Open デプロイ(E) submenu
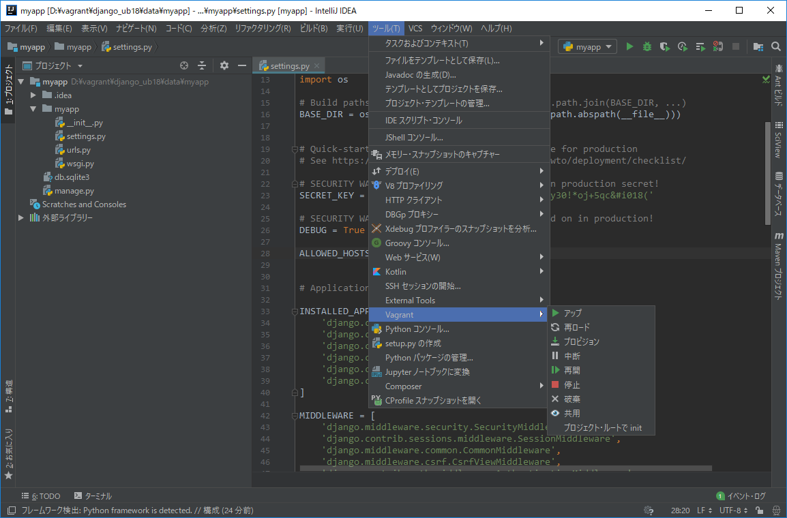The height and width of the screenshot is (518, 787). click(459, 172)
